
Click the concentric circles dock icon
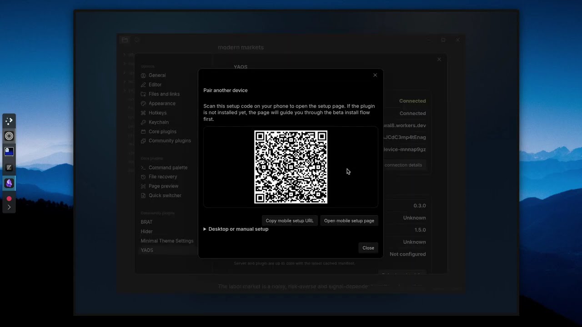[9, 136]
